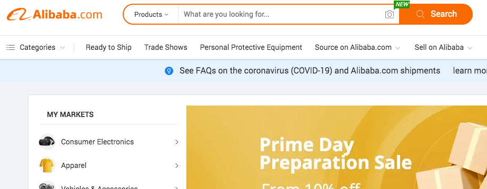
Task: Click the orange Search button
Action: 436,14
